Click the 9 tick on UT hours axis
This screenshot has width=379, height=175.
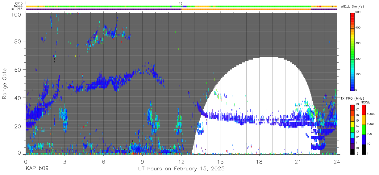coord(142,161)
